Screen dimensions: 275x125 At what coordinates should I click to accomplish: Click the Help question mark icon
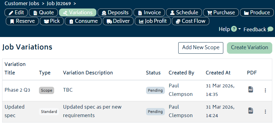234,29
